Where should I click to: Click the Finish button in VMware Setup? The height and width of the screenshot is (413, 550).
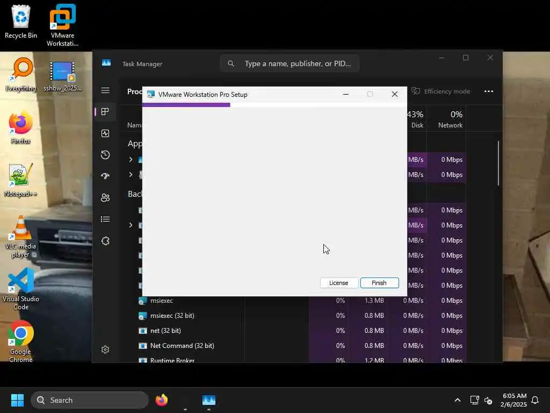coord(379,283)
